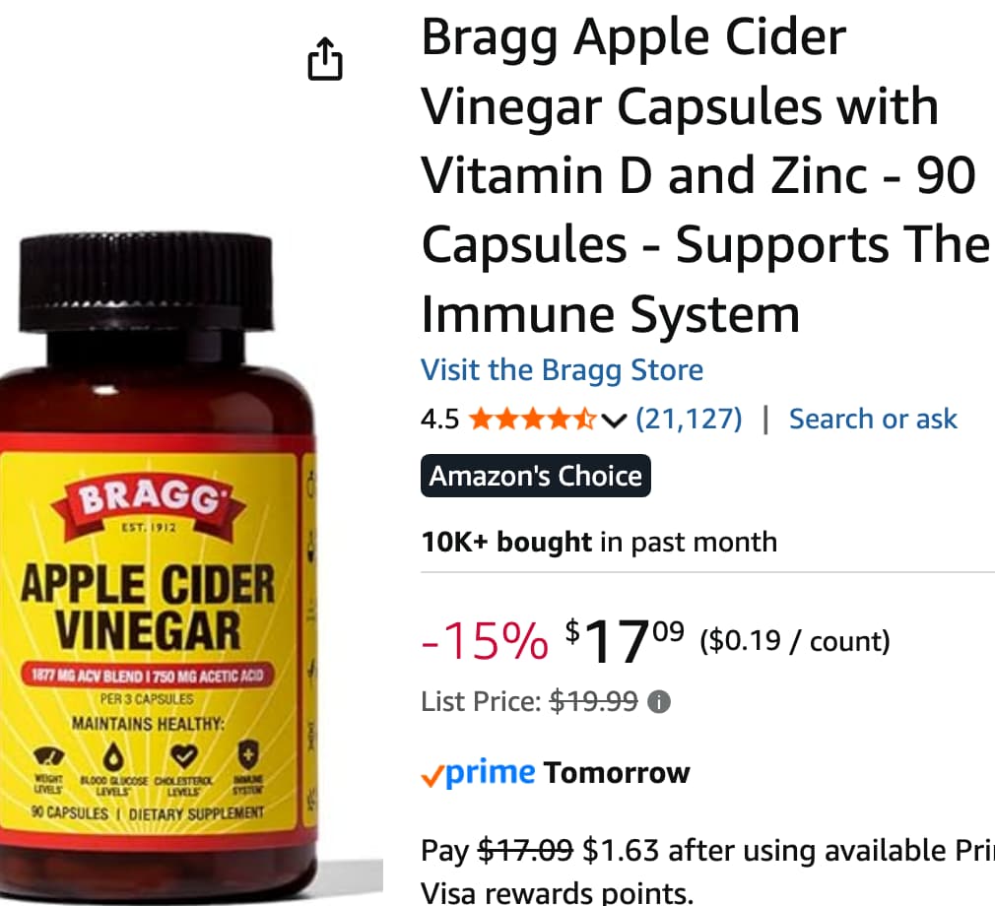
Task: Open the List Price info icon
Action: [x=659, y=702]
